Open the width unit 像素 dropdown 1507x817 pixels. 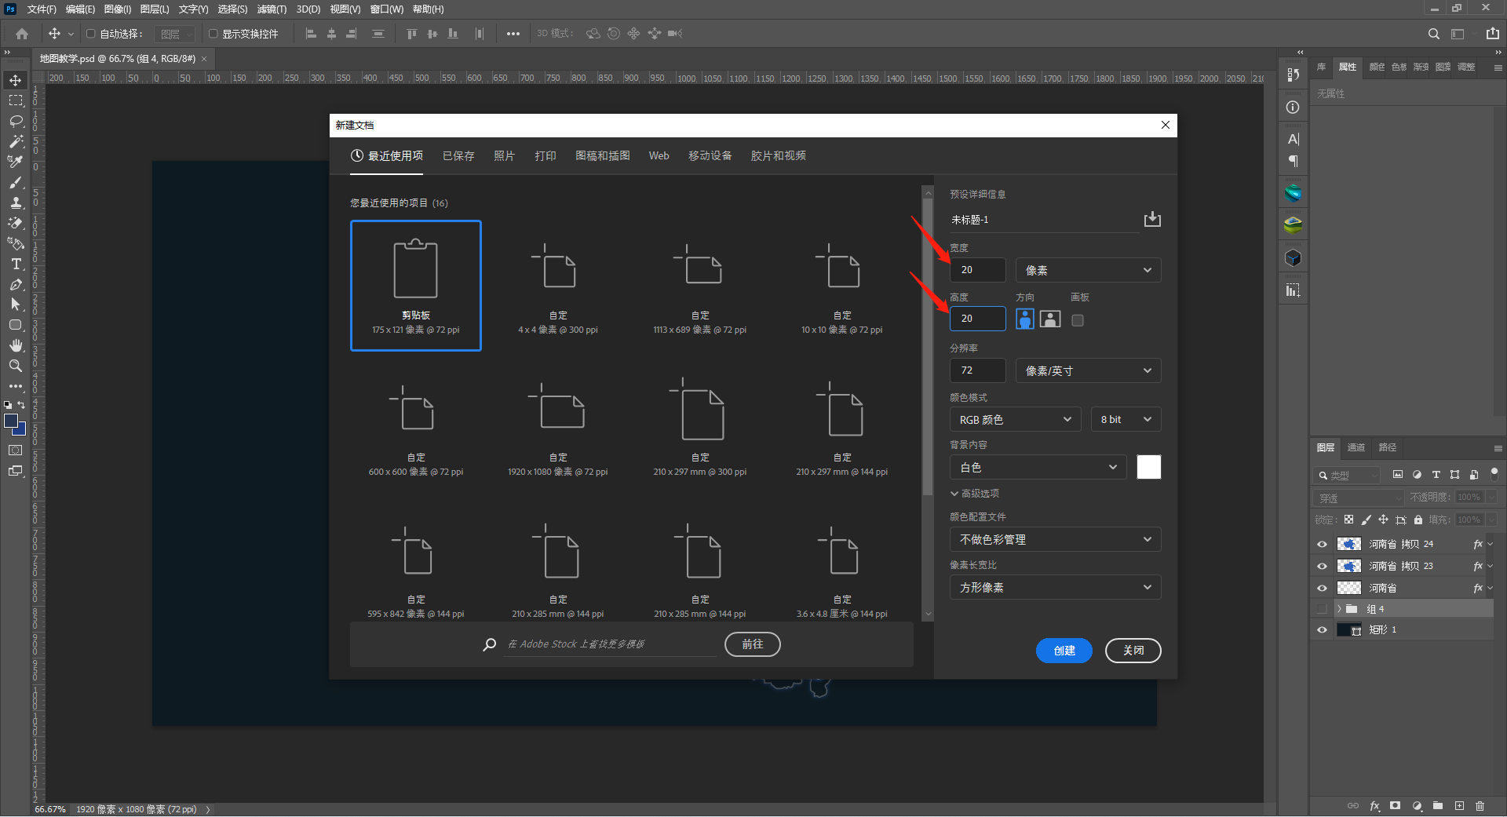pos(1088,270)
